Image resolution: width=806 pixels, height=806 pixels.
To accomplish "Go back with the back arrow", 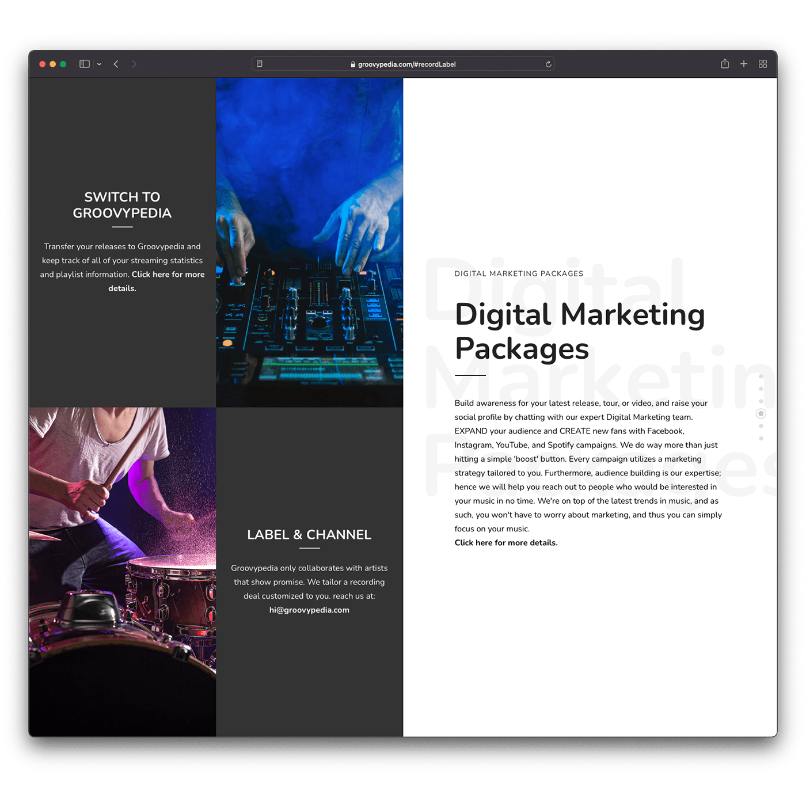I will [116, 64].
